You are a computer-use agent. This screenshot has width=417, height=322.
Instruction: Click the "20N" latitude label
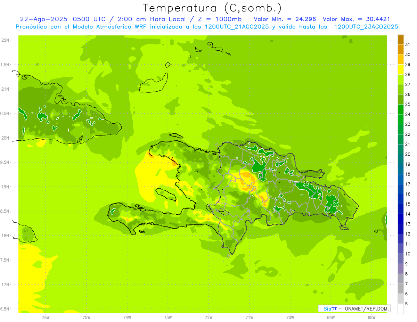coord(5,138)
